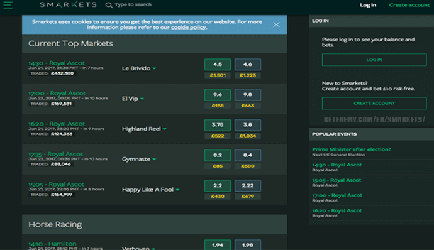
Task: Open Prime Minister after election? event
Action: pyautogui.click(x=351, y=149)
